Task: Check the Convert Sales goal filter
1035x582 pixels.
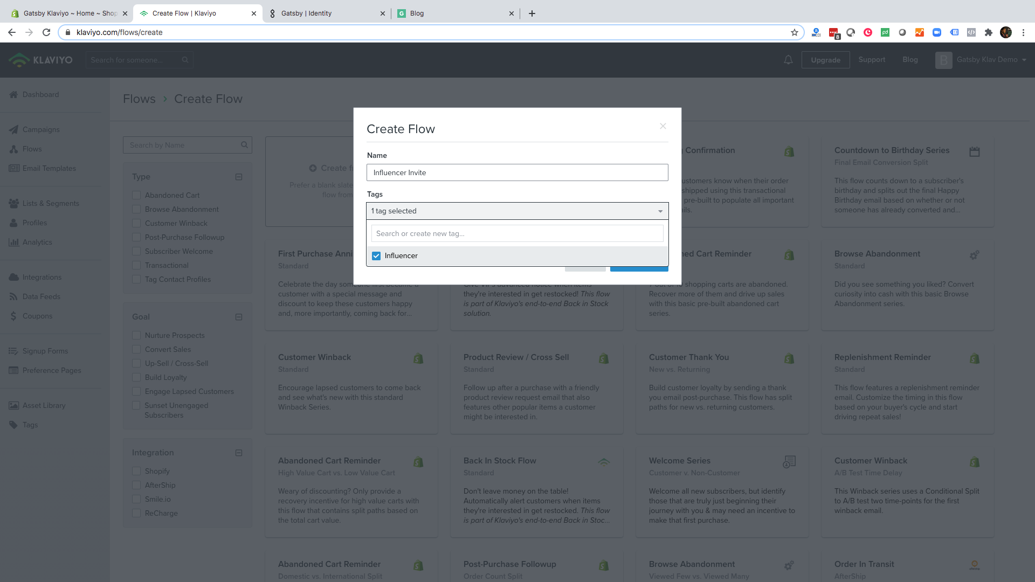Action: coord(136,349)
